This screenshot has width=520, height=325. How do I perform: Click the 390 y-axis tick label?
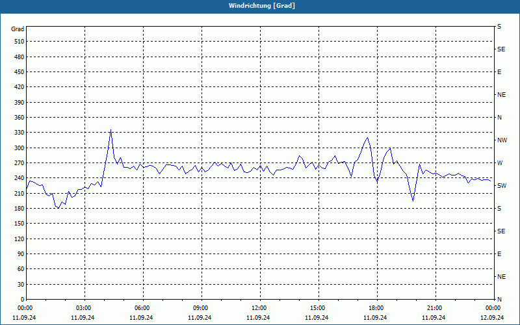coord(19,102)
